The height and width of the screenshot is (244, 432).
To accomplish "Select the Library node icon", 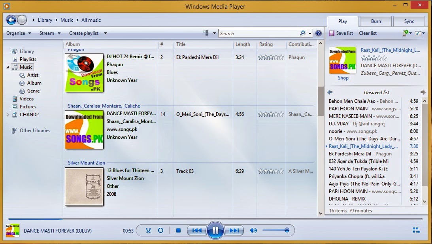I will click(x=15, y=51).
